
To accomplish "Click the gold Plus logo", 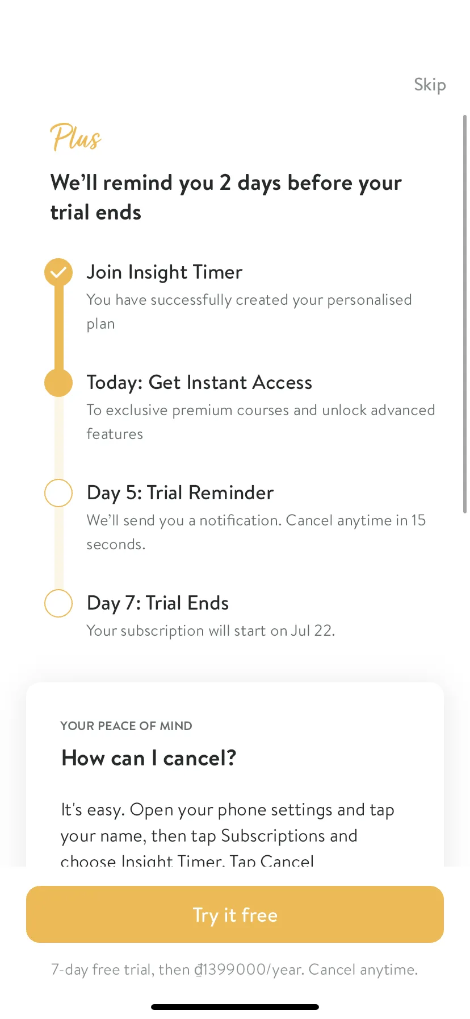I will click(75, 138).
